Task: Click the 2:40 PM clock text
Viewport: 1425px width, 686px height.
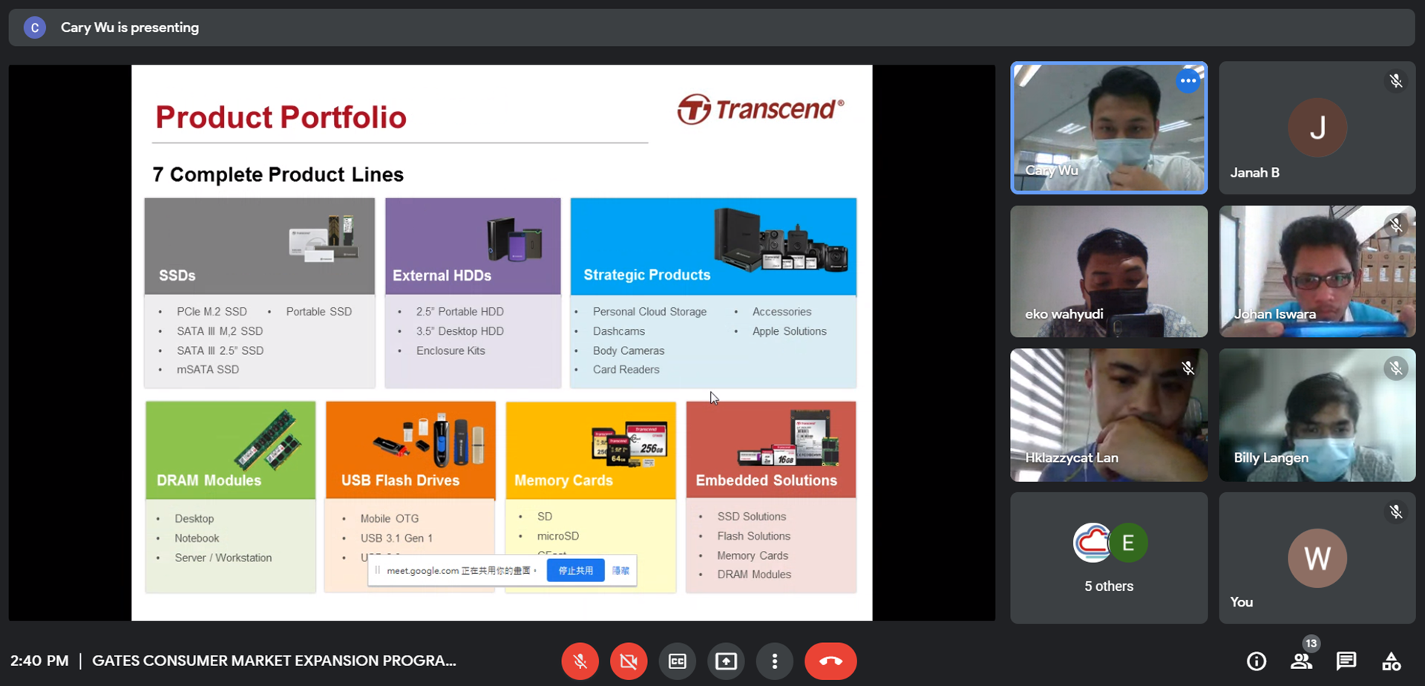Action: [x=39, y=661]
